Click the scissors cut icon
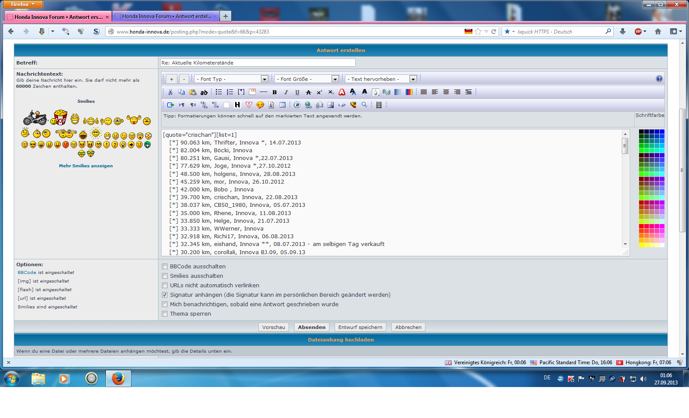The height and width of the screenshot is (418, 689). tap(171, 92)
